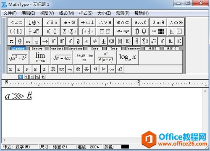Select the center tab stop
This screenshot has width=210, height=151.
click(x=26, y=77)
